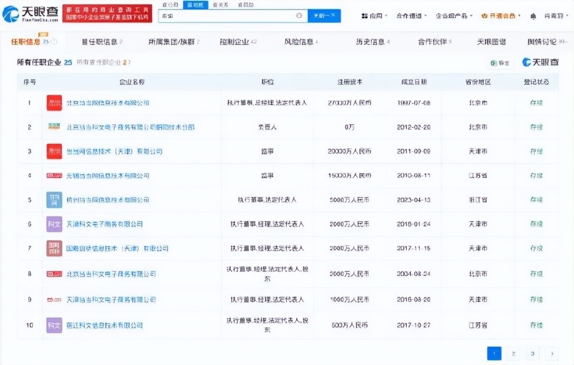This screenshot has height=365, width=574.
Task: Select the 舆情讨论 tab
Action: pos(547,42)
